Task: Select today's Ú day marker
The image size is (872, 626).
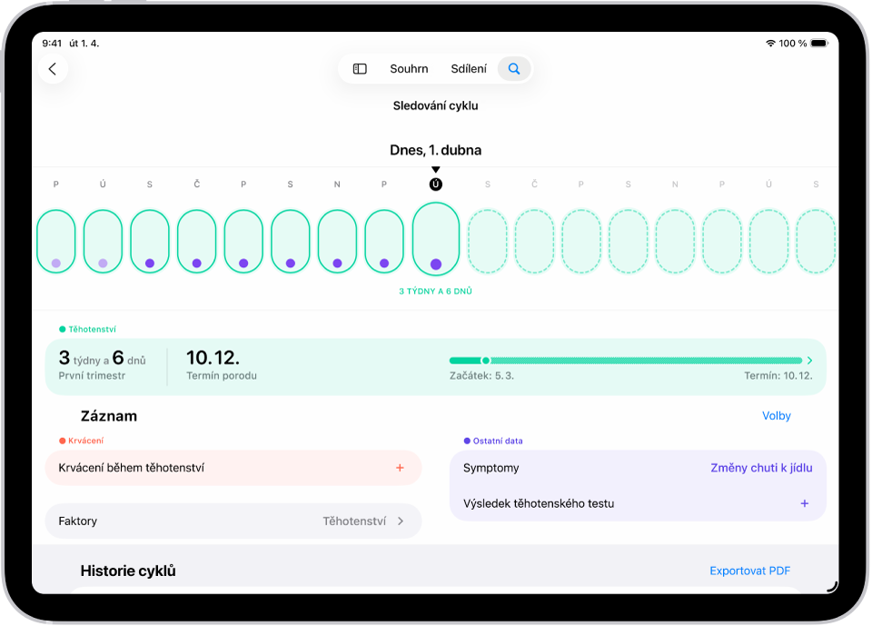Action: 436,184
